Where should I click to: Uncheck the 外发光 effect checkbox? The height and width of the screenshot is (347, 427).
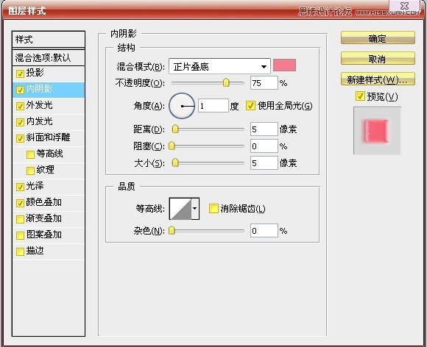(20, 106)
